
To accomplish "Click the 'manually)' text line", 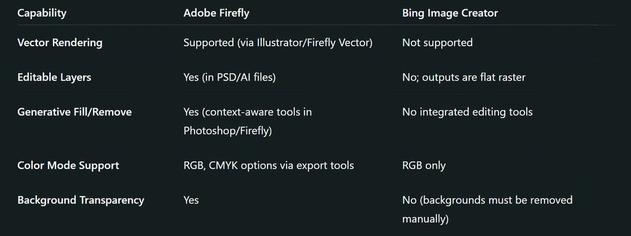I will [x=425, y=219].
